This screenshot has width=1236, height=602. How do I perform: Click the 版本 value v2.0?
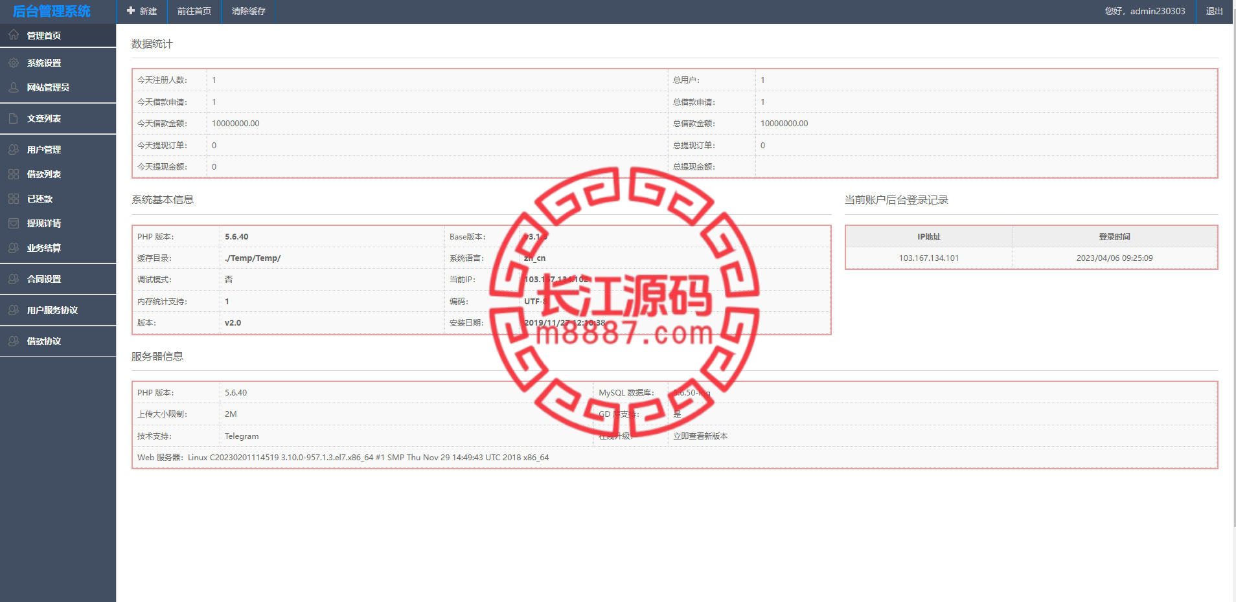(x=233, y=322)
